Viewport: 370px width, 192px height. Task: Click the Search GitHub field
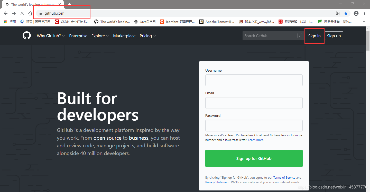273,36
